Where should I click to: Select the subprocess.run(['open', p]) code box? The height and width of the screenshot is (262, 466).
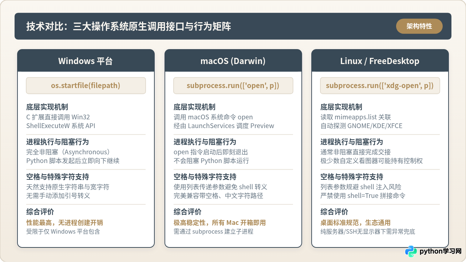[233, 86]
